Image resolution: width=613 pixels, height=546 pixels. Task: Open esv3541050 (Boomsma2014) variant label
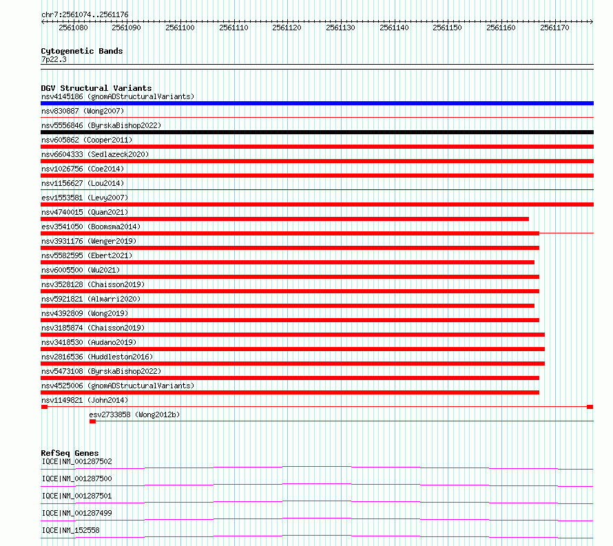pyautogui.click(x=91, y=227)
